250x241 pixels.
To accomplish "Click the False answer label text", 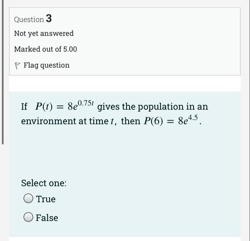I will pyautogui.click(x=47, y=217).
